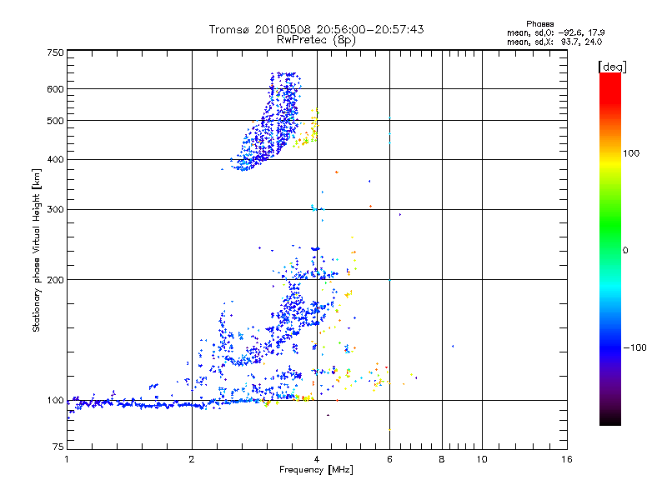
Task: Click the '100' colorbar tick label
Action: 631,153
